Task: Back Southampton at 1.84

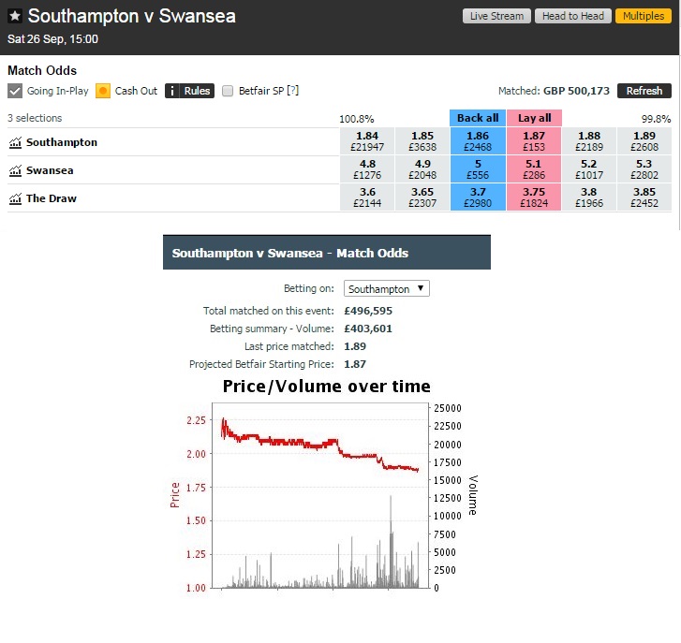Action: 367,141
